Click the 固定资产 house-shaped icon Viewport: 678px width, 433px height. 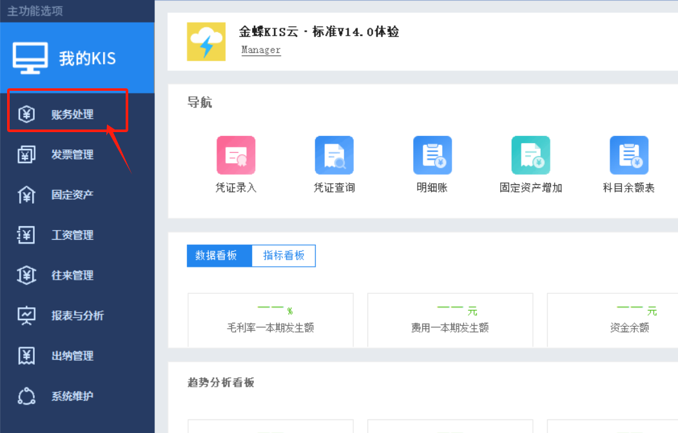(x=26, y=195)
